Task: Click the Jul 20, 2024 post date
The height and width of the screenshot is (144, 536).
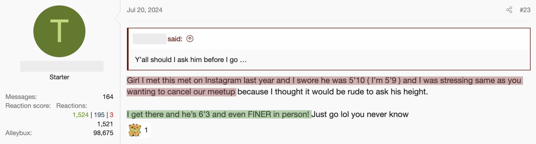Action: [144, 10]
